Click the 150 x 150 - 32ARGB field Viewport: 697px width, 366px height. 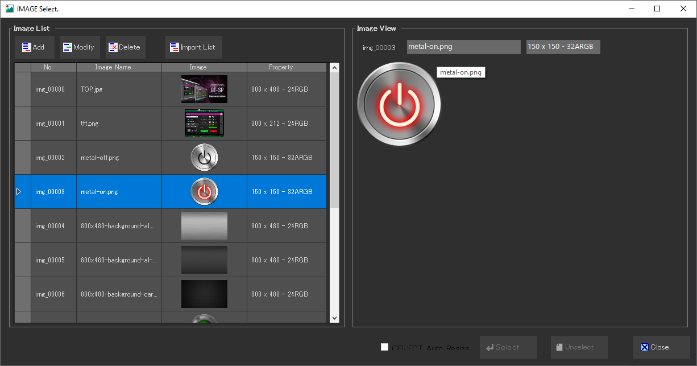pos(563,47)
